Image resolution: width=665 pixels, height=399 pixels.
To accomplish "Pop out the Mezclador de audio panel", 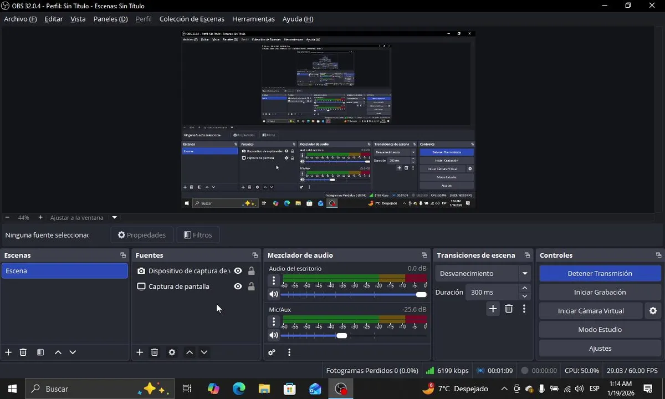I will pos(424,255).
